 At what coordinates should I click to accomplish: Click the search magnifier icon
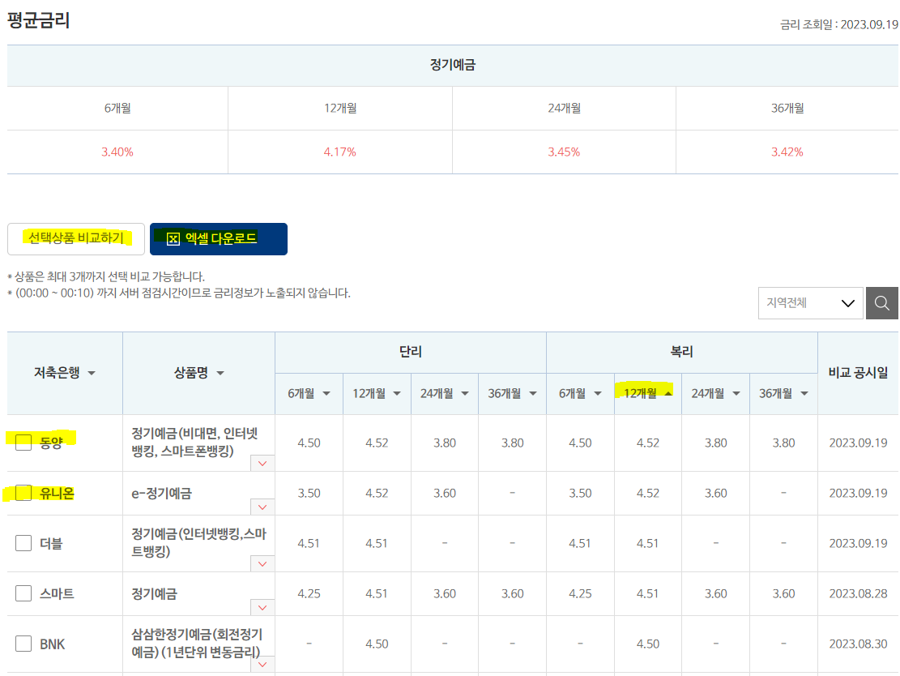point(882,302)
